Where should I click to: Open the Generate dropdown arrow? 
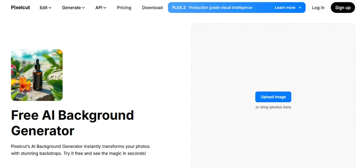(x=83, y=8)
